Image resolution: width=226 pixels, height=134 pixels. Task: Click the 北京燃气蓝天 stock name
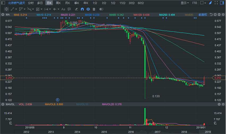click(x=16, y=3)
